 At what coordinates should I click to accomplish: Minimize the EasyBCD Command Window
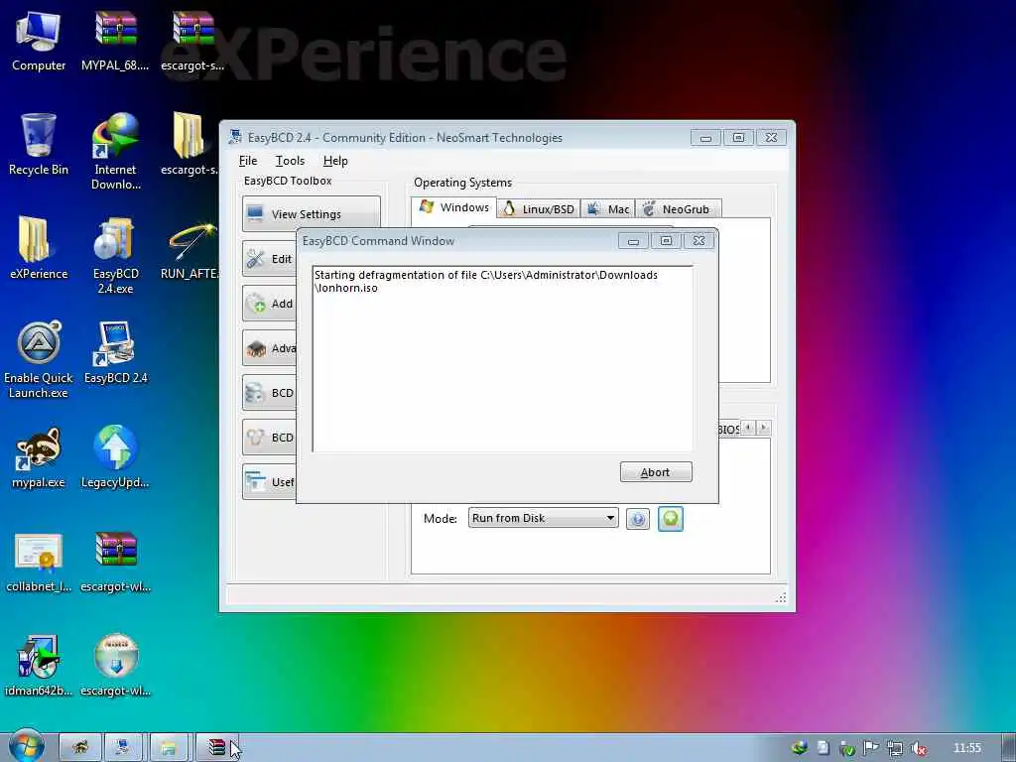coord(633,241)
